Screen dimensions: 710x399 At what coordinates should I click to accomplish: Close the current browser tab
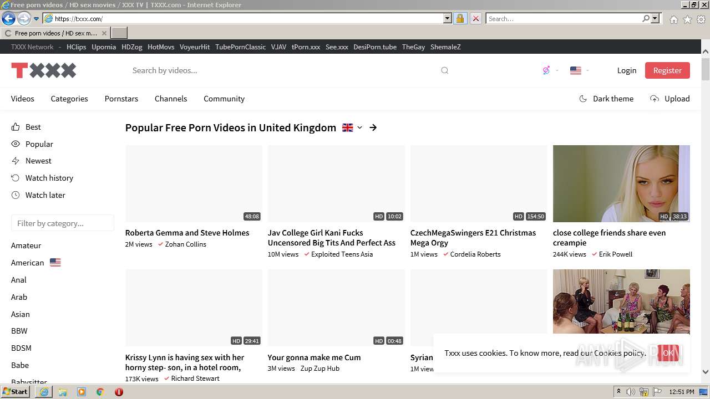tap(104, 33)
